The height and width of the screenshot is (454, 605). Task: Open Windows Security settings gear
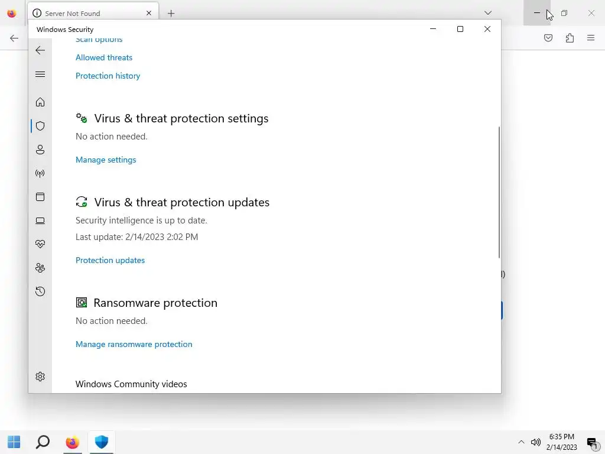click(x=40, y=377)
